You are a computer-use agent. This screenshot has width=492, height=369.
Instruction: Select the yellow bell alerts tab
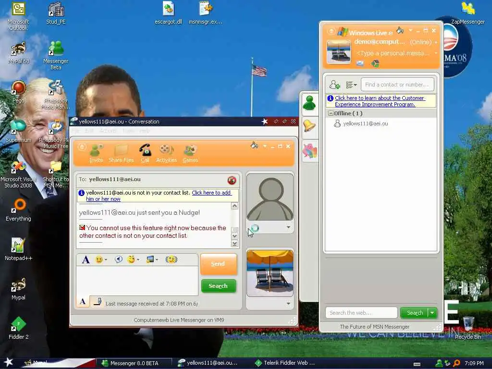tap(309, 126)
